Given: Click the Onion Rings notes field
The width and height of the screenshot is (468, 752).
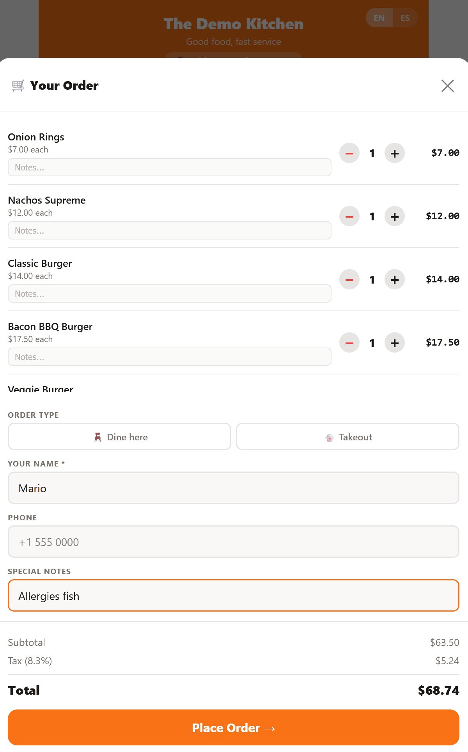Looking at the screenshot, I should point(170,167).
